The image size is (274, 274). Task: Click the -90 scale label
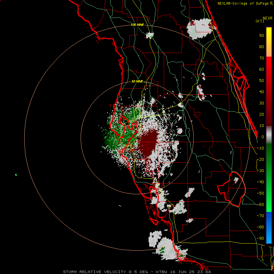coord(260,238)
